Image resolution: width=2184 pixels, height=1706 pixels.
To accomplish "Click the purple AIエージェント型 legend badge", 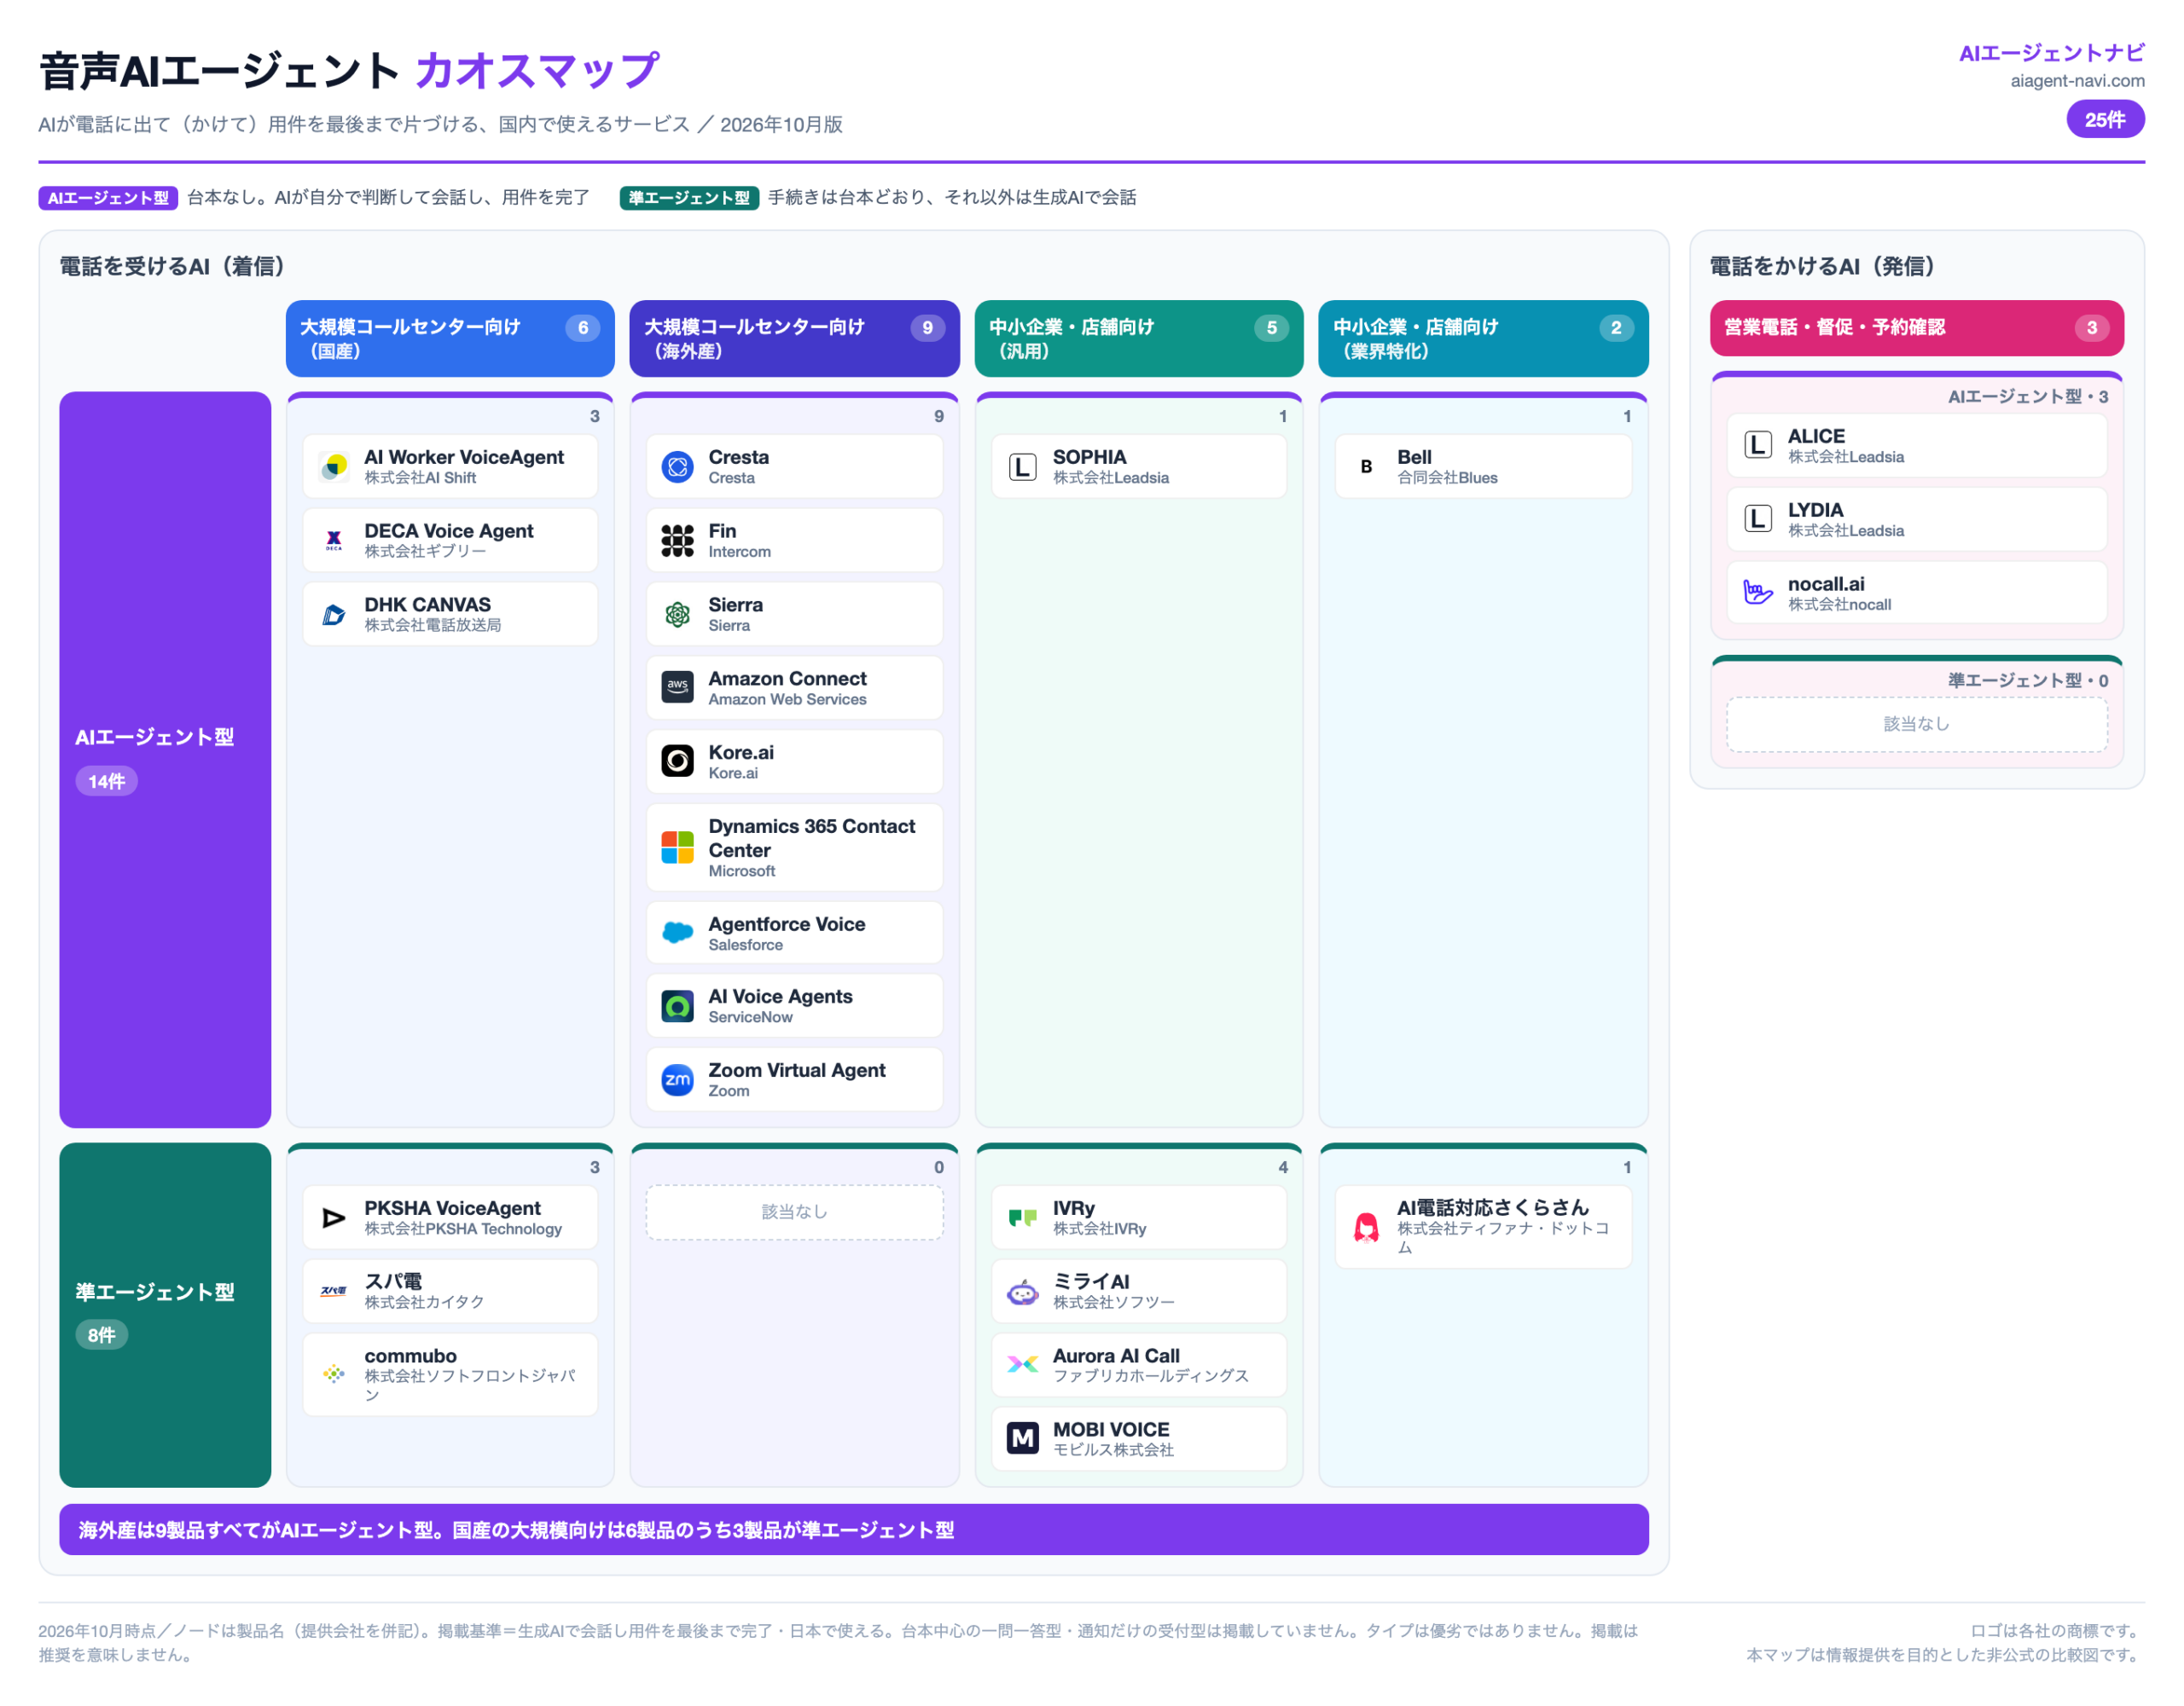I will (108, 198).
